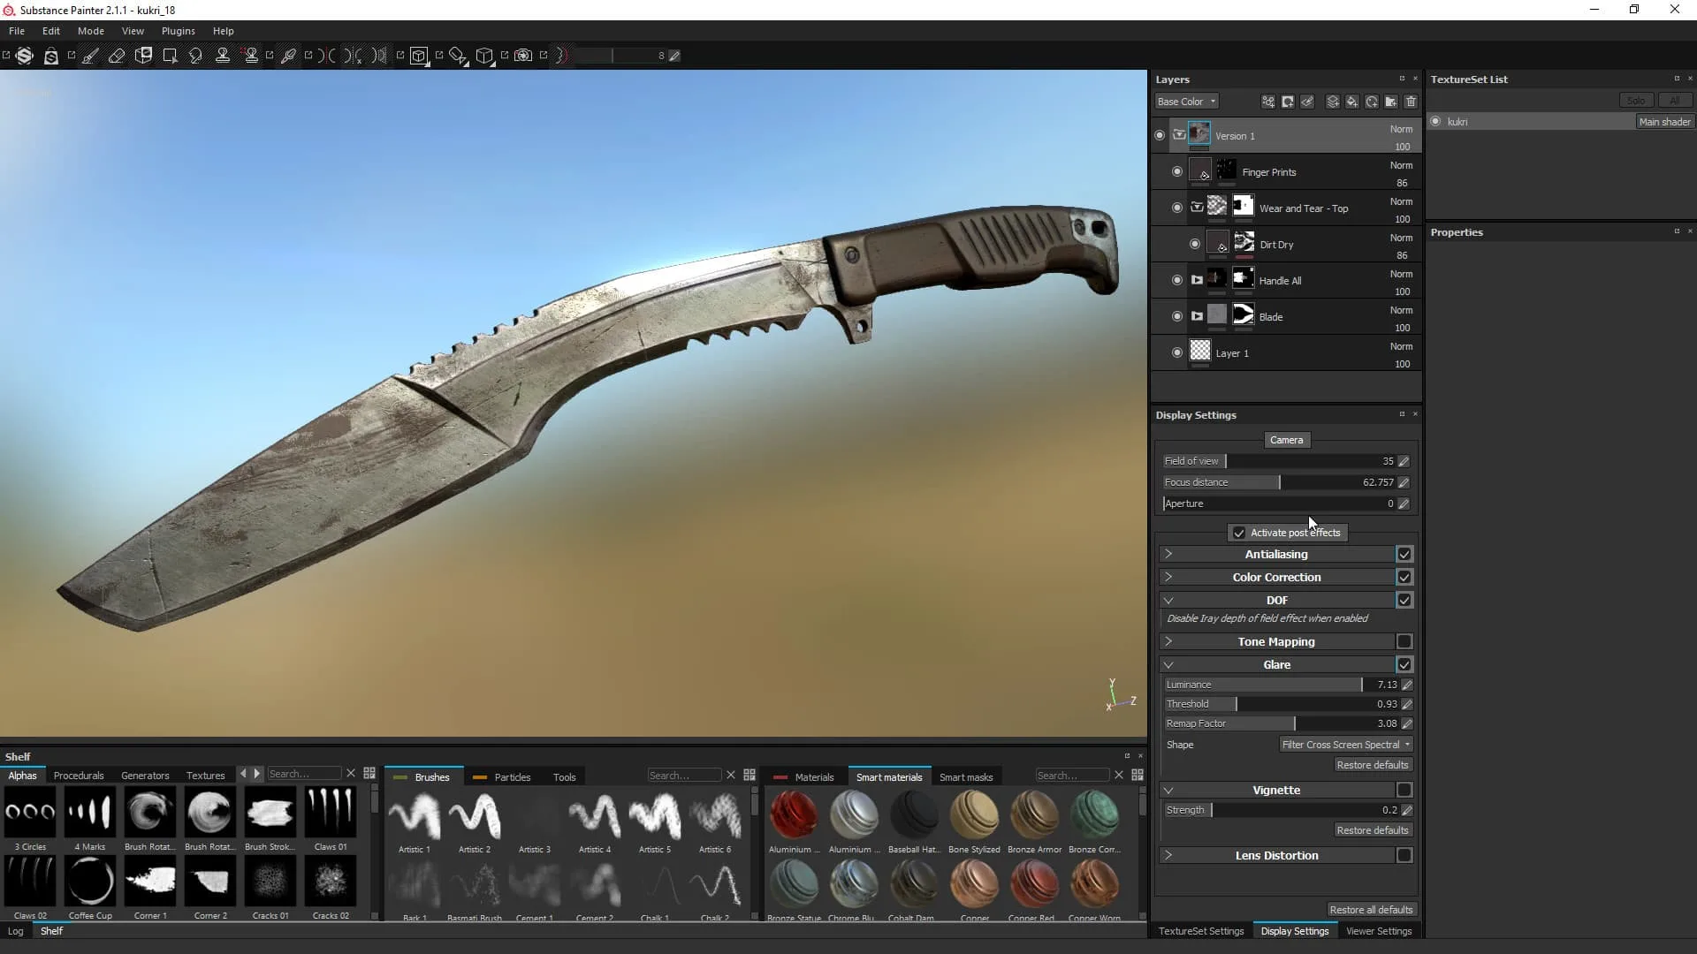Disable the Antialiasing effect checkbox

(1404, 554)
